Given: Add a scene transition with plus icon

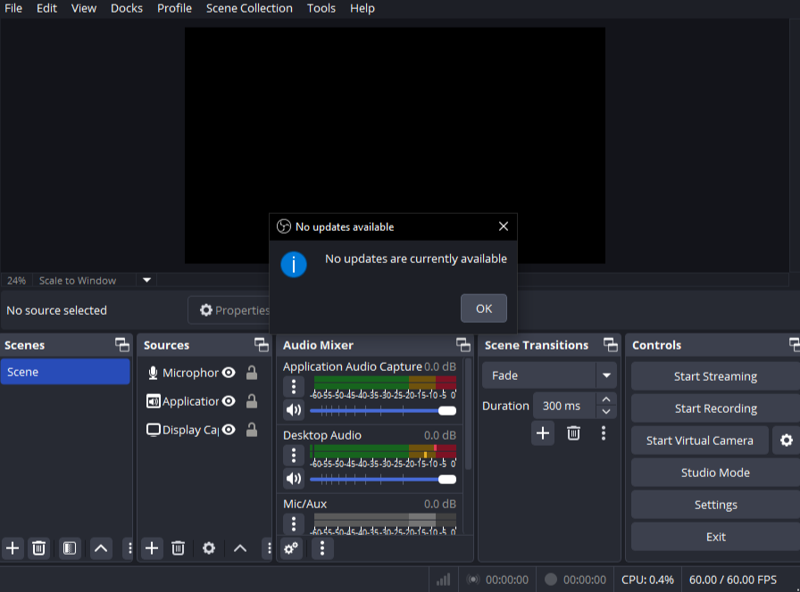Looking at the screenshot, I should pos(543,433).
